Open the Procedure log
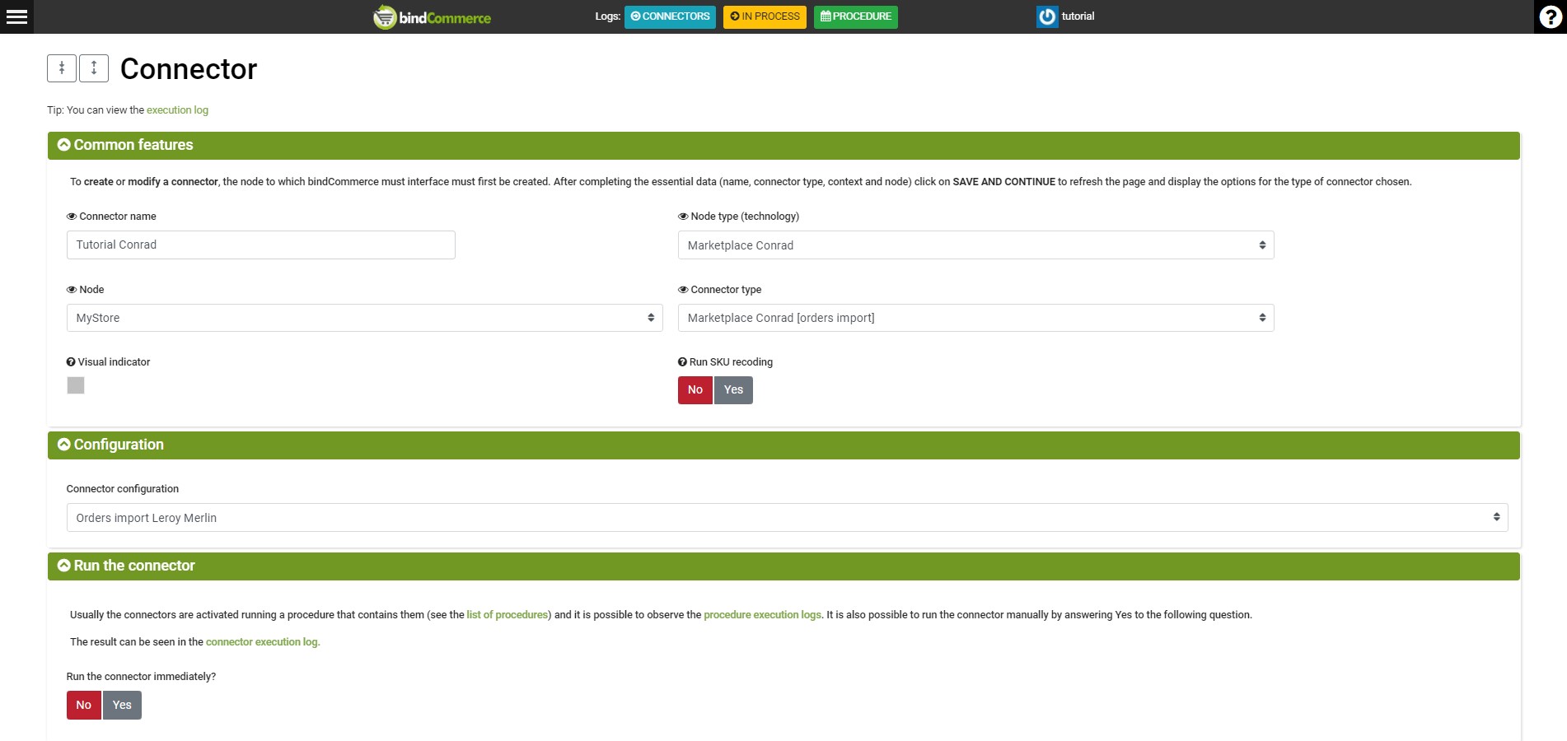The height and width of the screenshot is (741, 1567). point(856,16)
